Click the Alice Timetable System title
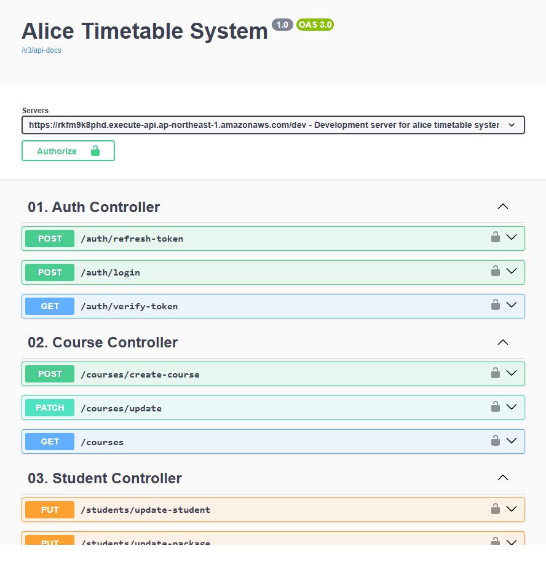Viewport: 546px width, 562px height. pos(145,31)
